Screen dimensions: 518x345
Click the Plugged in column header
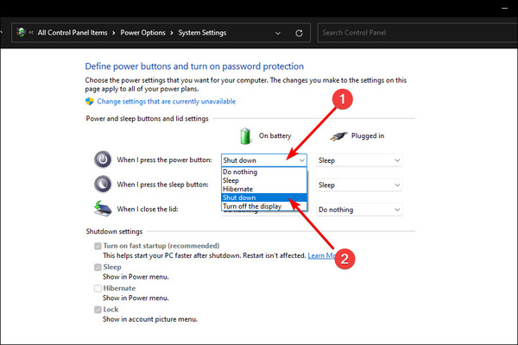click(x=368, y=135)
